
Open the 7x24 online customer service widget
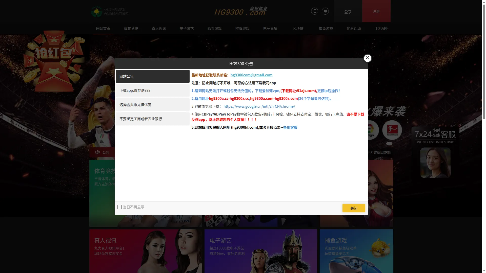[435, 152]
